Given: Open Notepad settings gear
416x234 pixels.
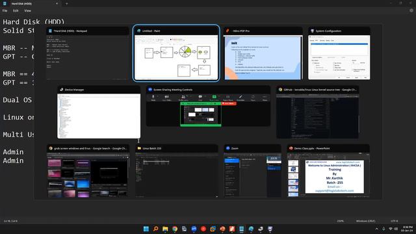Looking at the screenshot, I should click(x=411, y=10).
